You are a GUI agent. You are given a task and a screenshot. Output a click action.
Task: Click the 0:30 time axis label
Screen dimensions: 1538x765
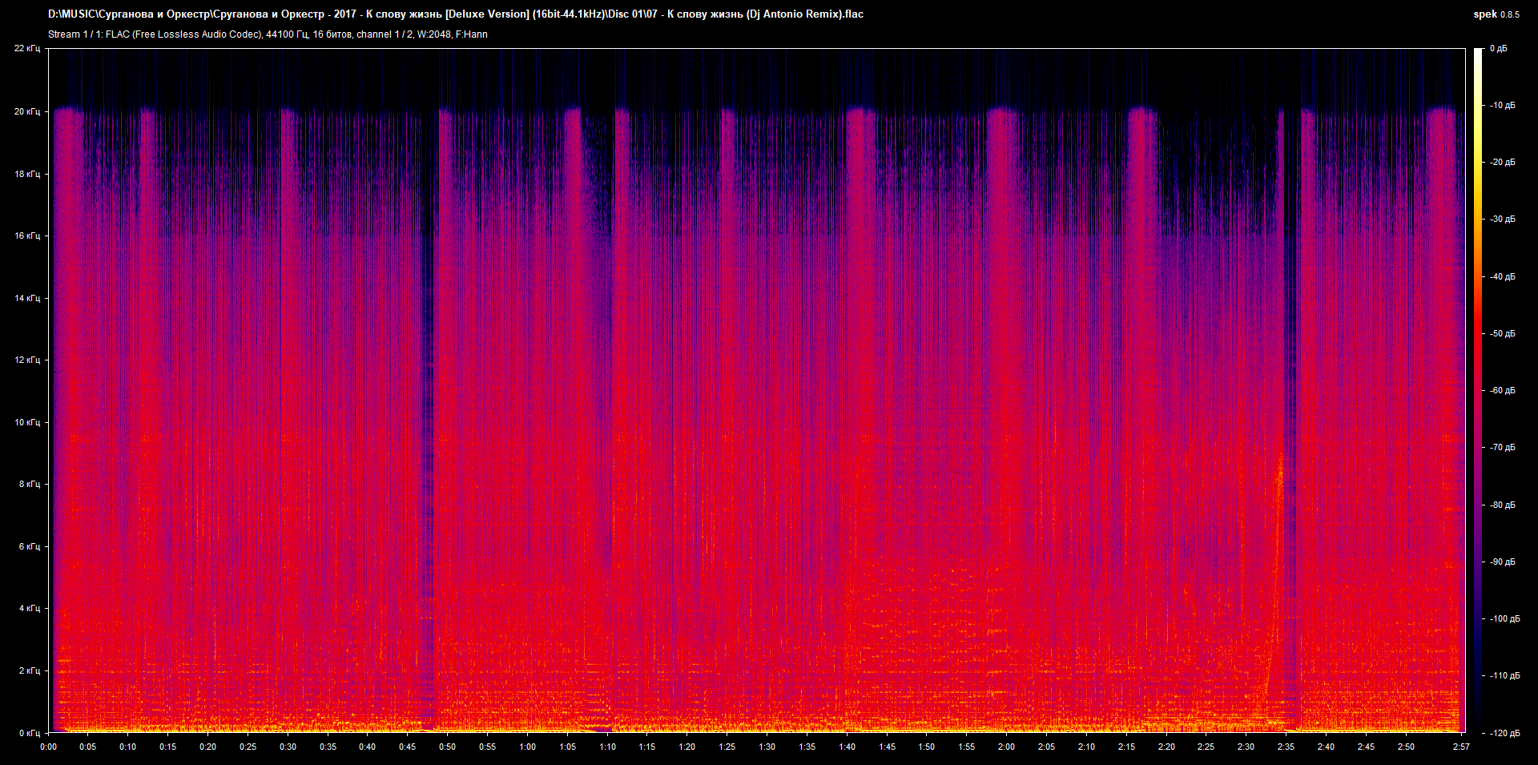pos(288,747)
